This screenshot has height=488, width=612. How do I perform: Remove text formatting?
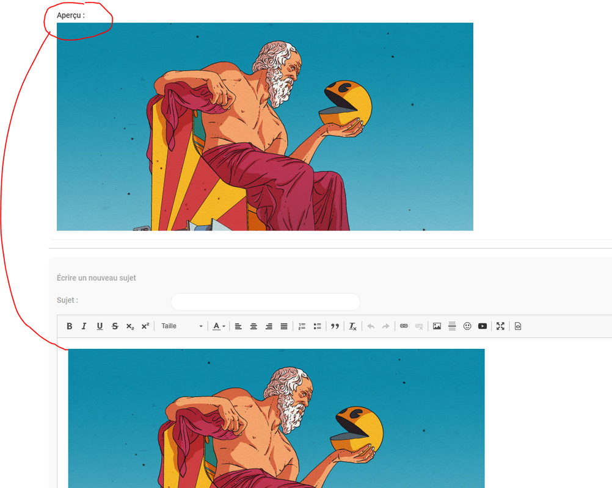[x=353, y=326]
